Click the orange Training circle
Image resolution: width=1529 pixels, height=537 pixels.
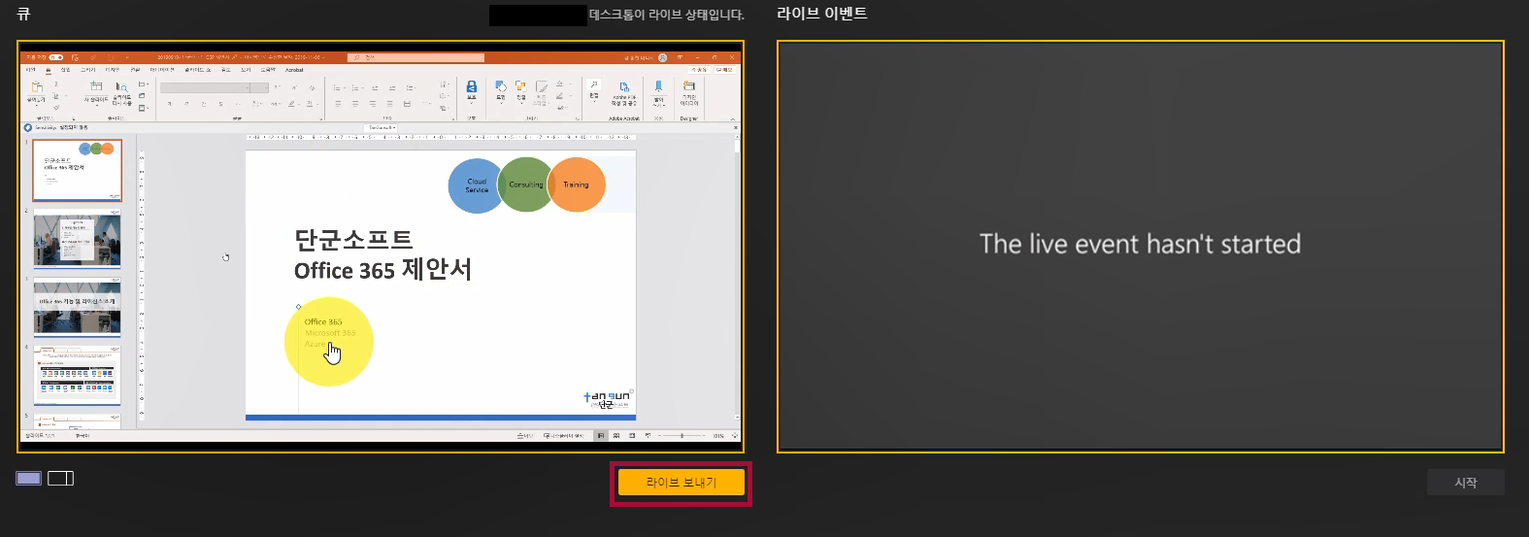pyautogui.click(x=576, y=185)
